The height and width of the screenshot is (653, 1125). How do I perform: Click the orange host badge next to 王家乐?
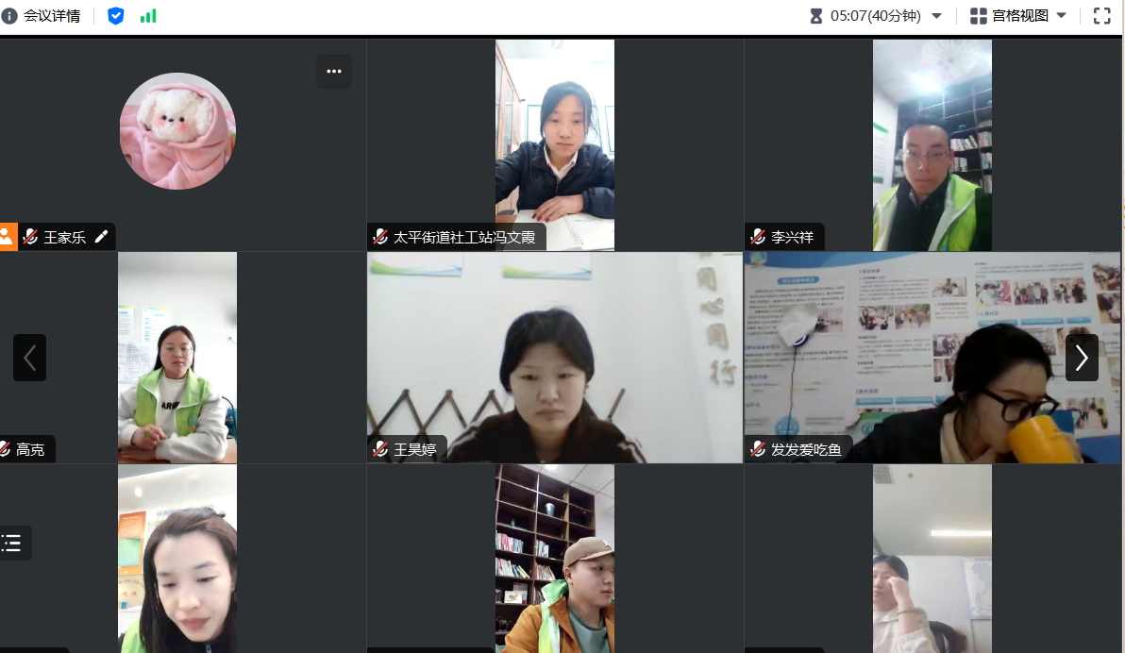[8, 237]
